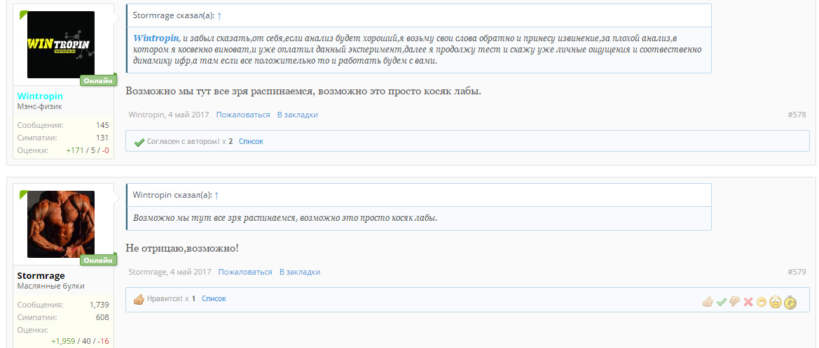Rate Stormrage's post with thumbs up icon
This screenshot has height=348, width=819.
[x=708, y=302]
